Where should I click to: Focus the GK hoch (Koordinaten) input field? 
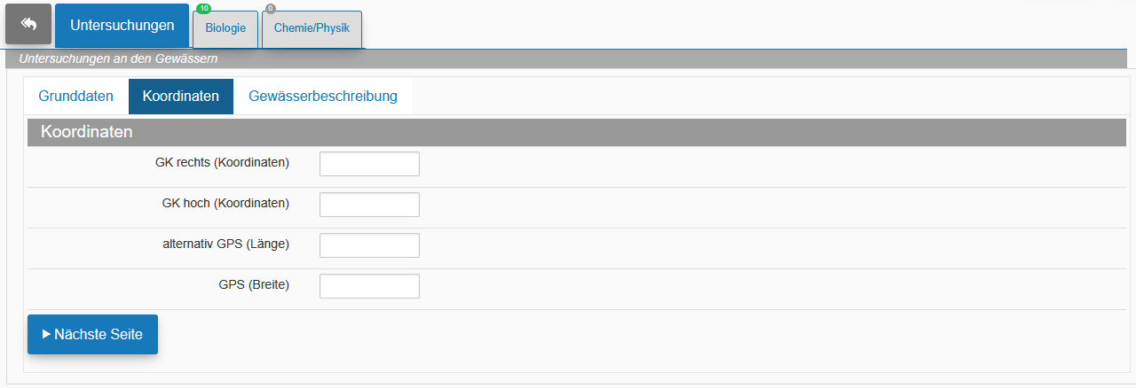coord(369,205)
